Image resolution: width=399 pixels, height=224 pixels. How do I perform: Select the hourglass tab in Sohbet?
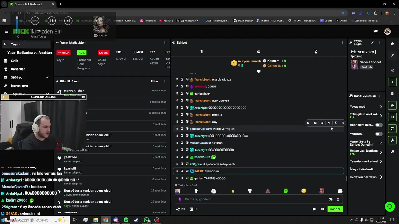pos(316,52)
